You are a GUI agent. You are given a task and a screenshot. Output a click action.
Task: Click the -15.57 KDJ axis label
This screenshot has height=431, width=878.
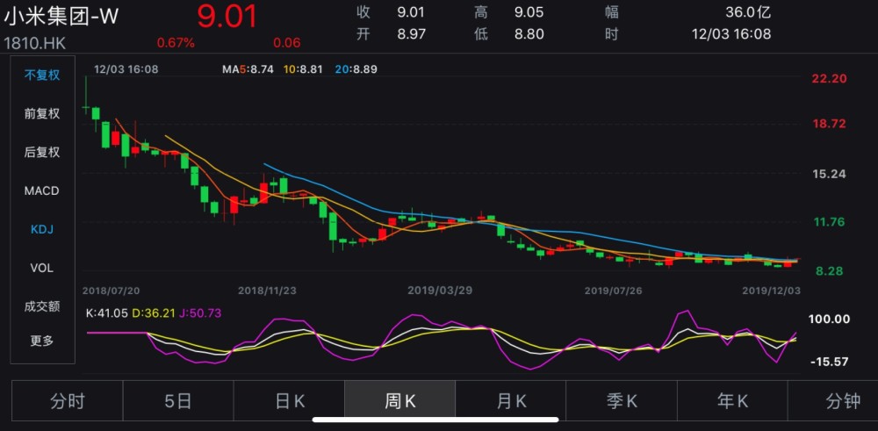(830, 362)
